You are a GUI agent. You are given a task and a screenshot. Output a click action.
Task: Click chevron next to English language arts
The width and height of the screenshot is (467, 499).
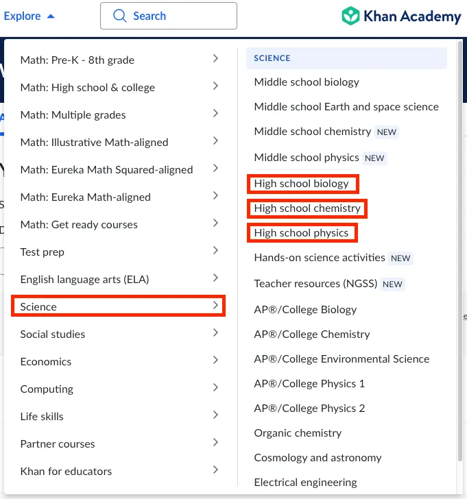coord(215,278)
